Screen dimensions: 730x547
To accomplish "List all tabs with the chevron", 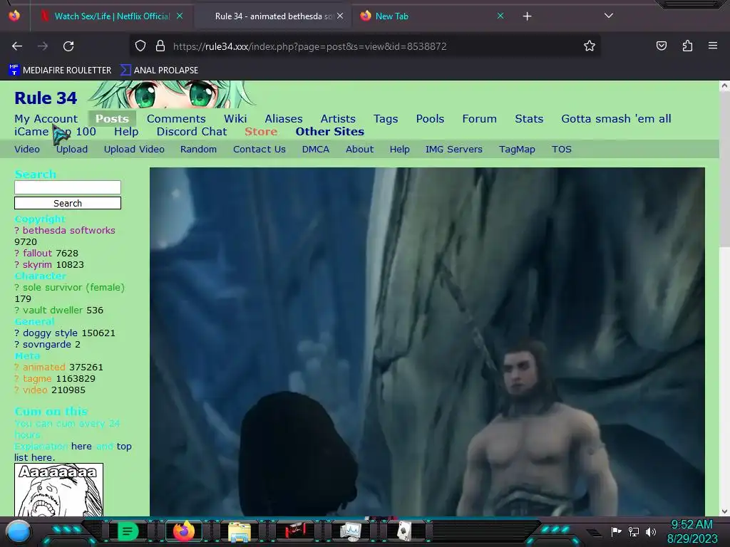I will coord(609,16).
